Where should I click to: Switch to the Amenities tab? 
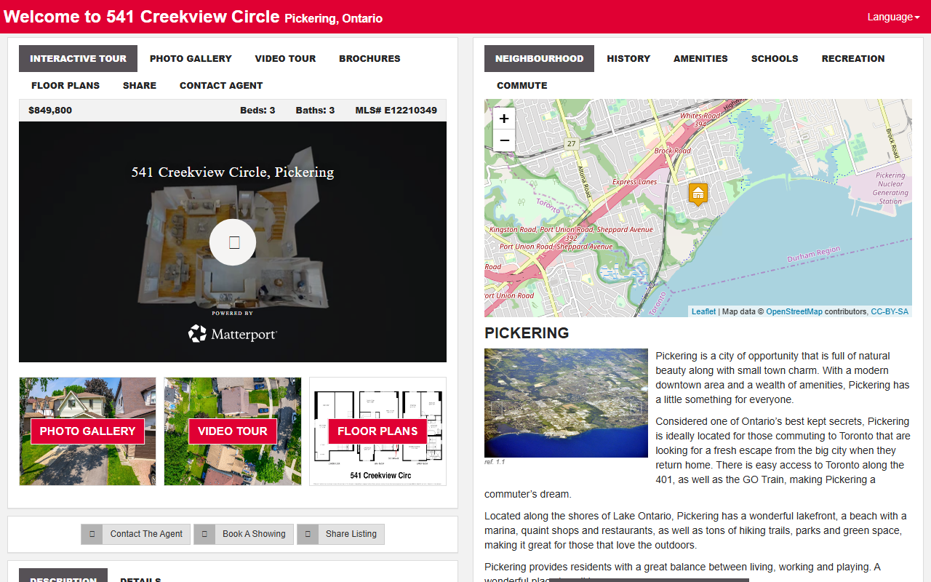click(x=700, y=59)
